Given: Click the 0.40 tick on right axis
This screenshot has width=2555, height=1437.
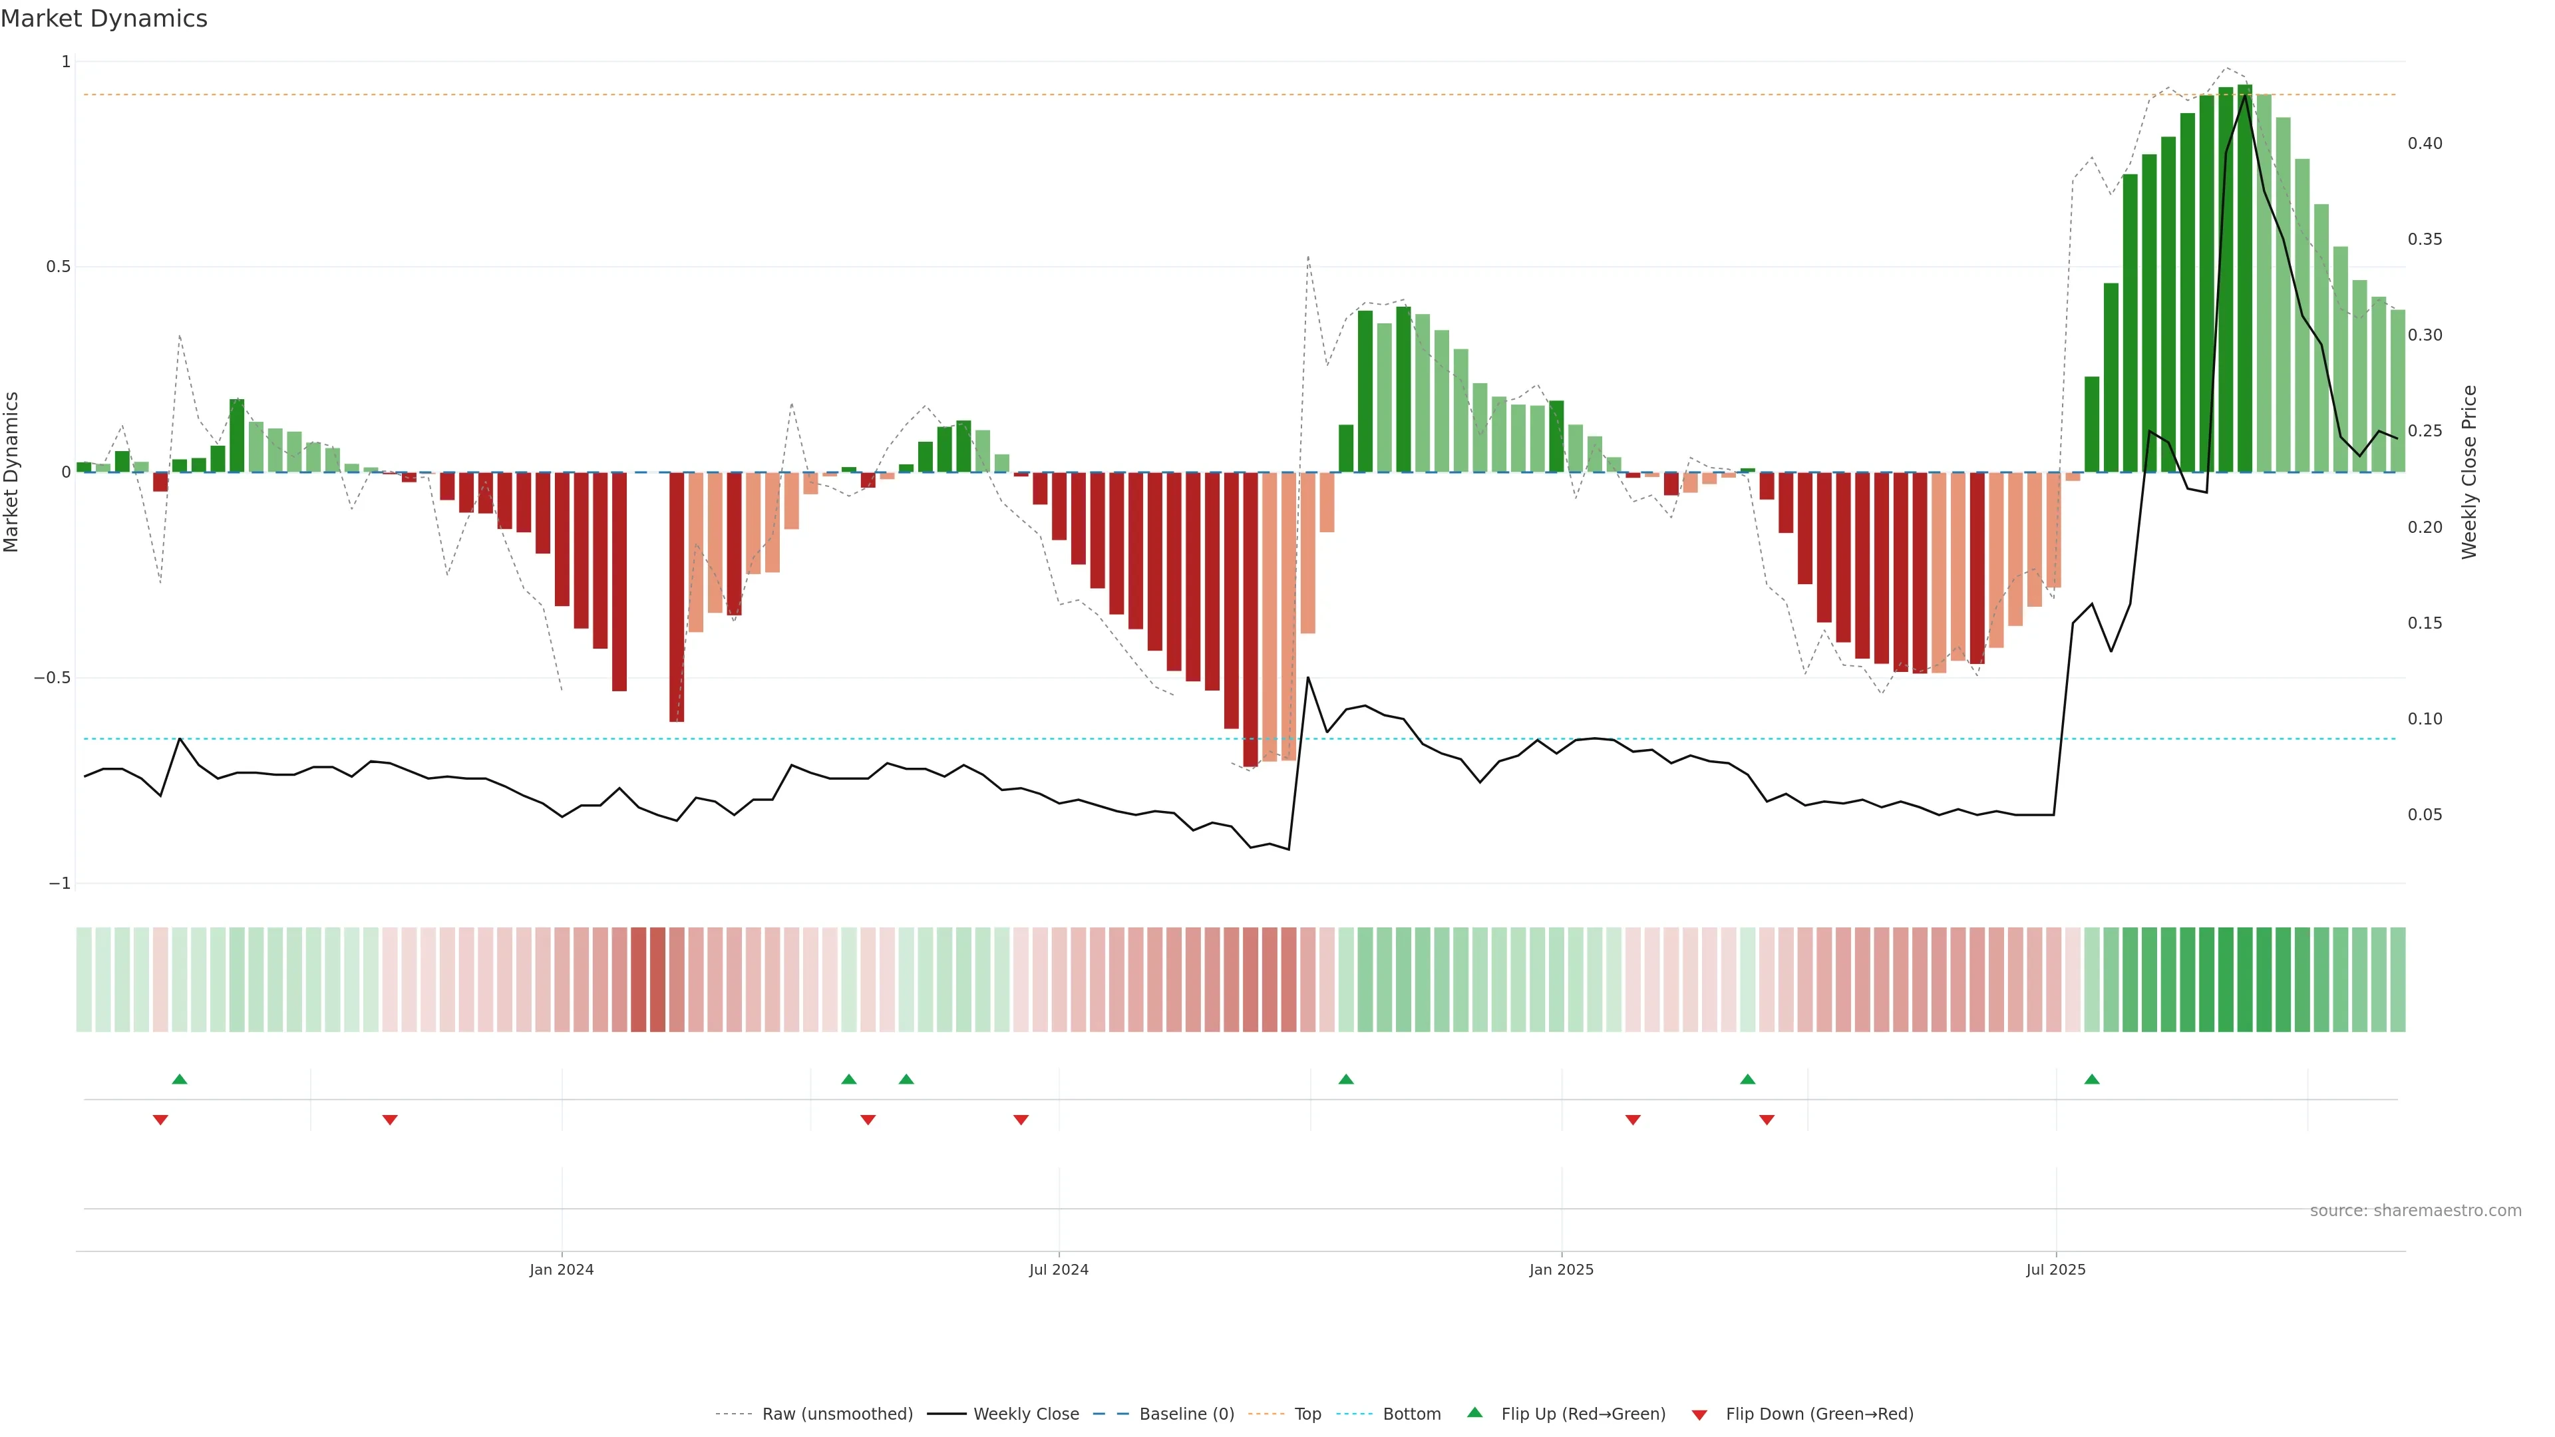Looking at the screenshot, I should point(2425,144).
